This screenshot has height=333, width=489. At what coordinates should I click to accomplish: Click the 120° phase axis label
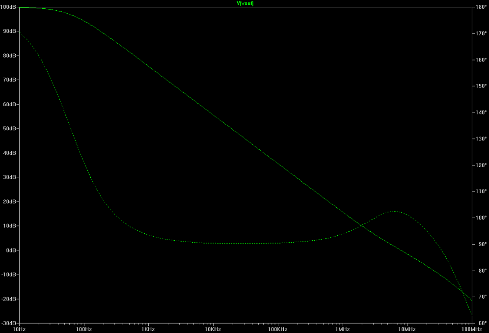coord(481,165)
